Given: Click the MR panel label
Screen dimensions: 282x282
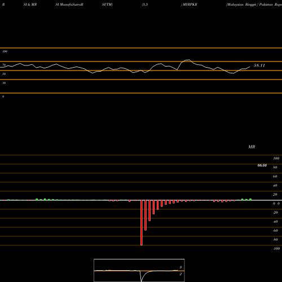Looking at the screenshot, I should (252, 147).
